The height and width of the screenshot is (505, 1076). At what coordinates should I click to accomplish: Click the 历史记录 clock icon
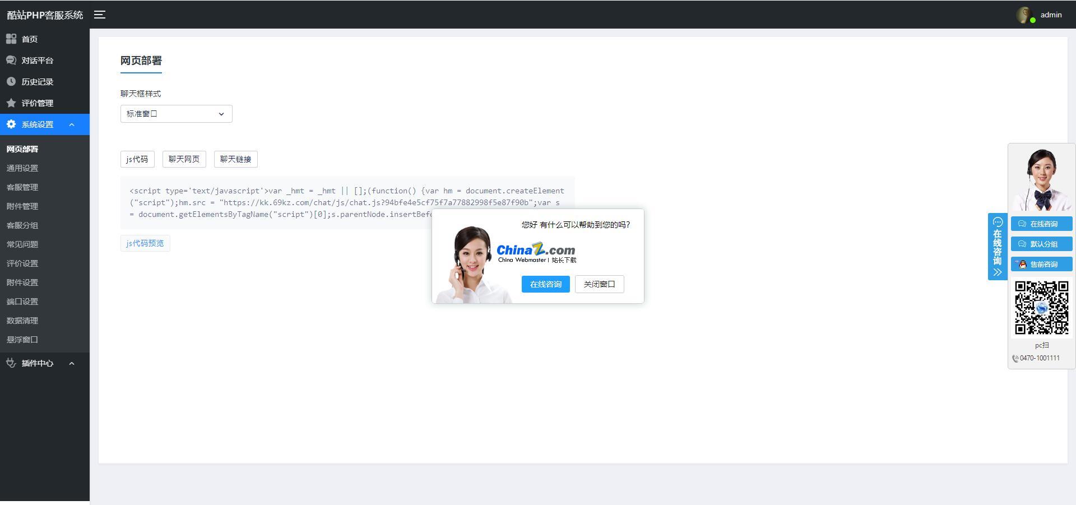pyautogui.click(x=11, y=81)
